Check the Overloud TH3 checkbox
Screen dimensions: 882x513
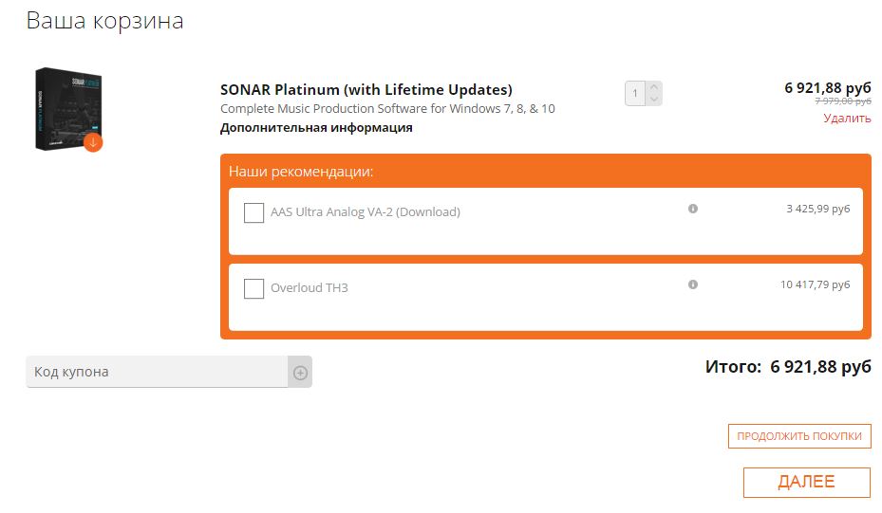253,288
